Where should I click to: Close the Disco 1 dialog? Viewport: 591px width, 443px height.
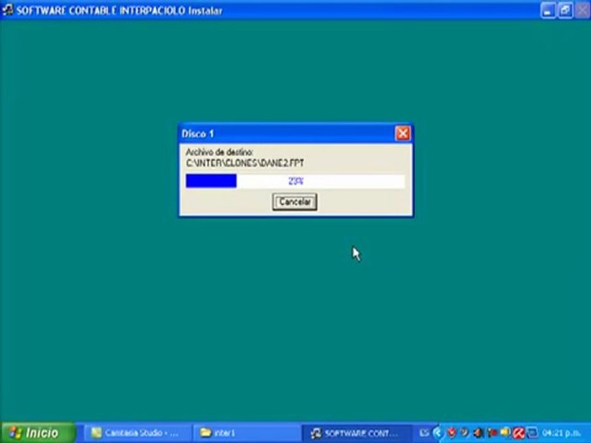point(403,134)
